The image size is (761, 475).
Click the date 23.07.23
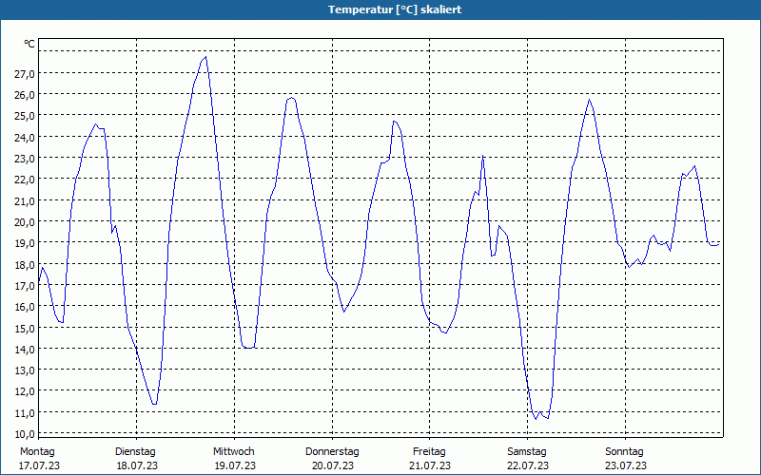click(626, 466)
